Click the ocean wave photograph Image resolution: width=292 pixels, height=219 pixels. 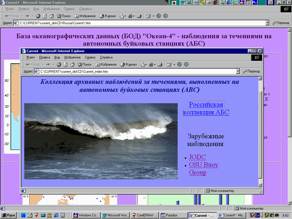[x=101, y=141]
